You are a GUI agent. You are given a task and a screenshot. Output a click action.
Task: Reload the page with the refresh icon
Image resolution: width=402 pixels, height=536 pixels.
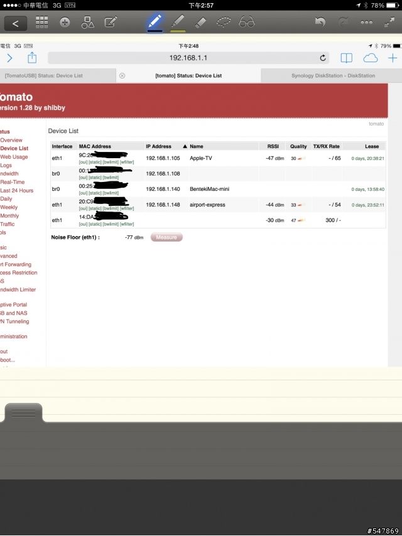[323, 58]
